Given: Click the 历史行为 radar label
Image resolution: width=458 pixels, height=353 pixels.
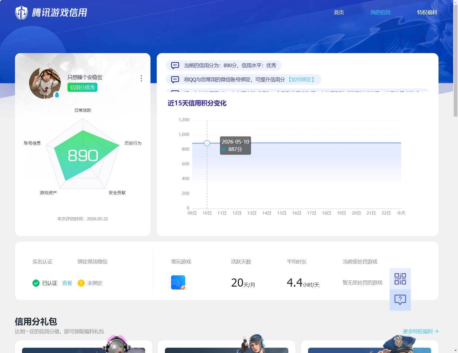Looking at the screenshot, I should click(133, 143).
